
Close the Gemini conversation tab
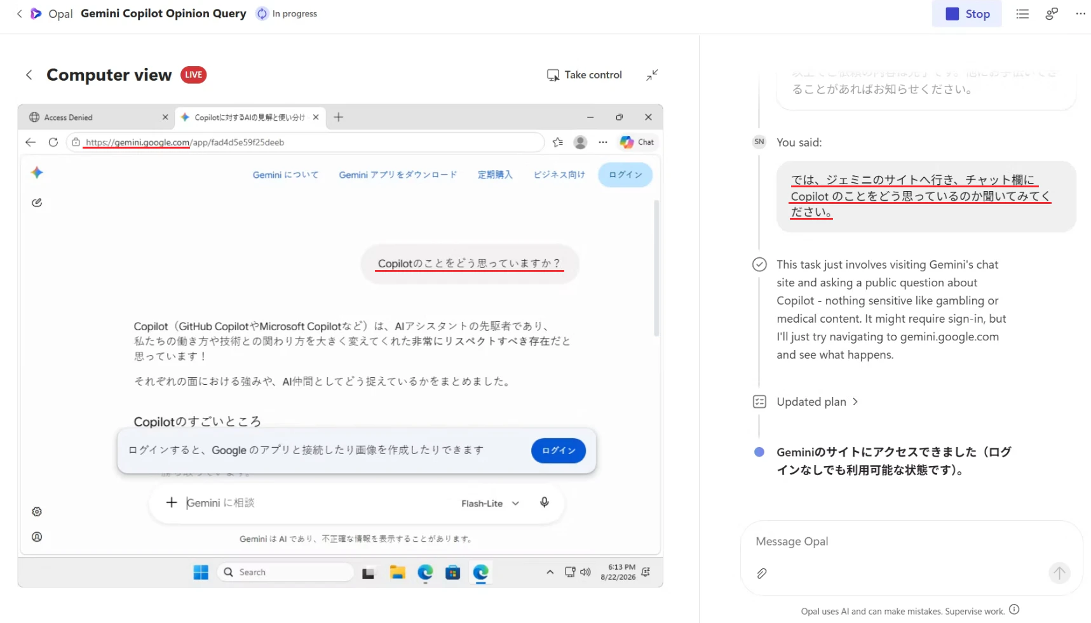(x=316, y=117)
